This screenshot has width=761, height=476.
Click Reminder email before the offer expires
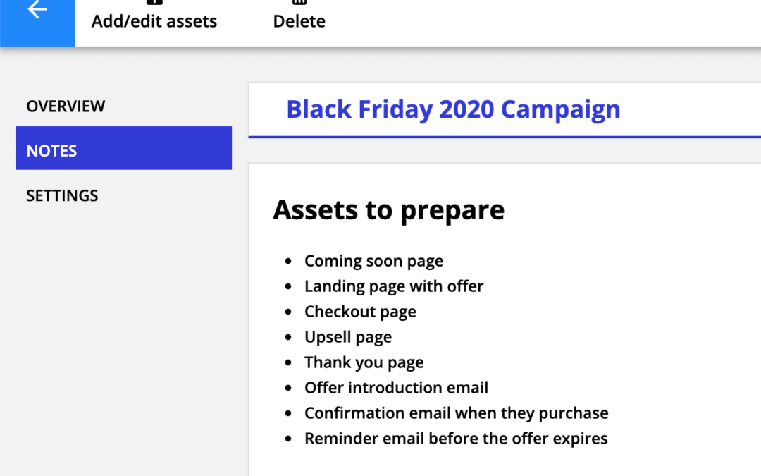tap(456, 439)
